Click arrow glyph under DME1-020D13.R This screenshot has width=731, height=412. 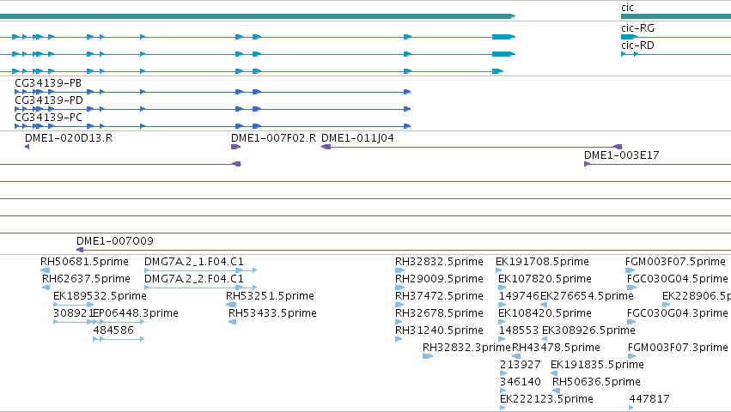point(27,147)
